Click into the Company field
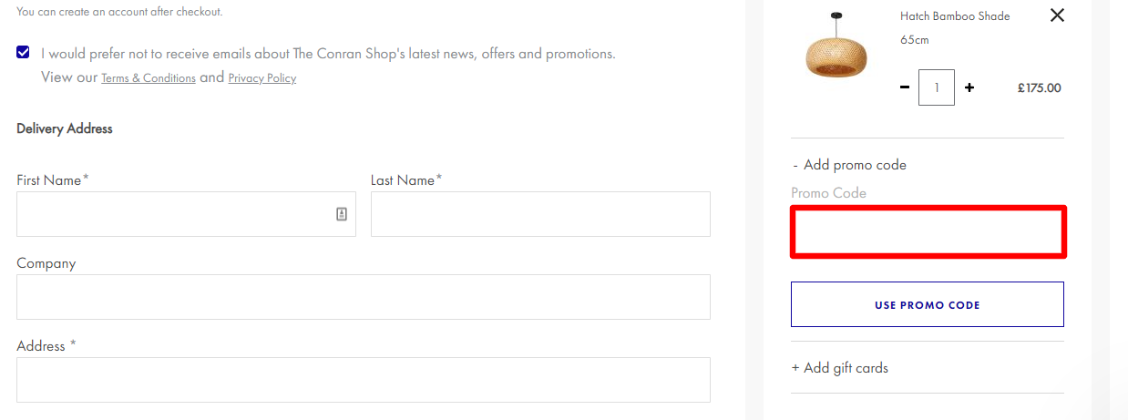 (364, 297)
